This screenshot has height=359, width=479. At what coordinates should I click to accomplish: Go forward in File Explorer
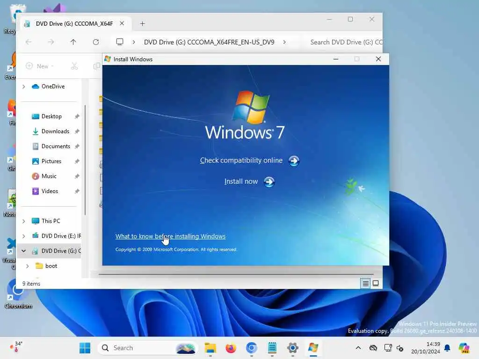51,42
